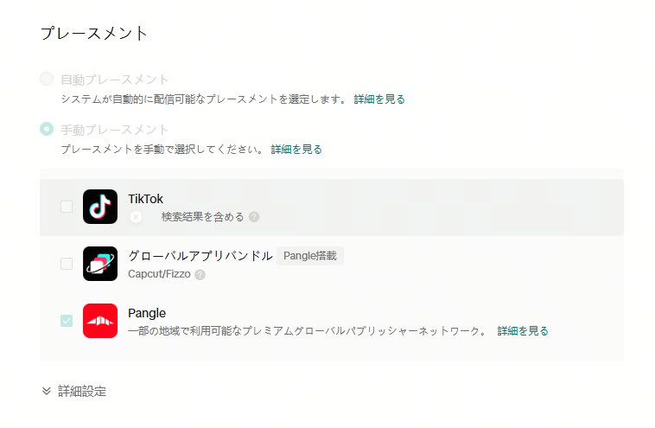Click the red Pangle logo icon

100,321
